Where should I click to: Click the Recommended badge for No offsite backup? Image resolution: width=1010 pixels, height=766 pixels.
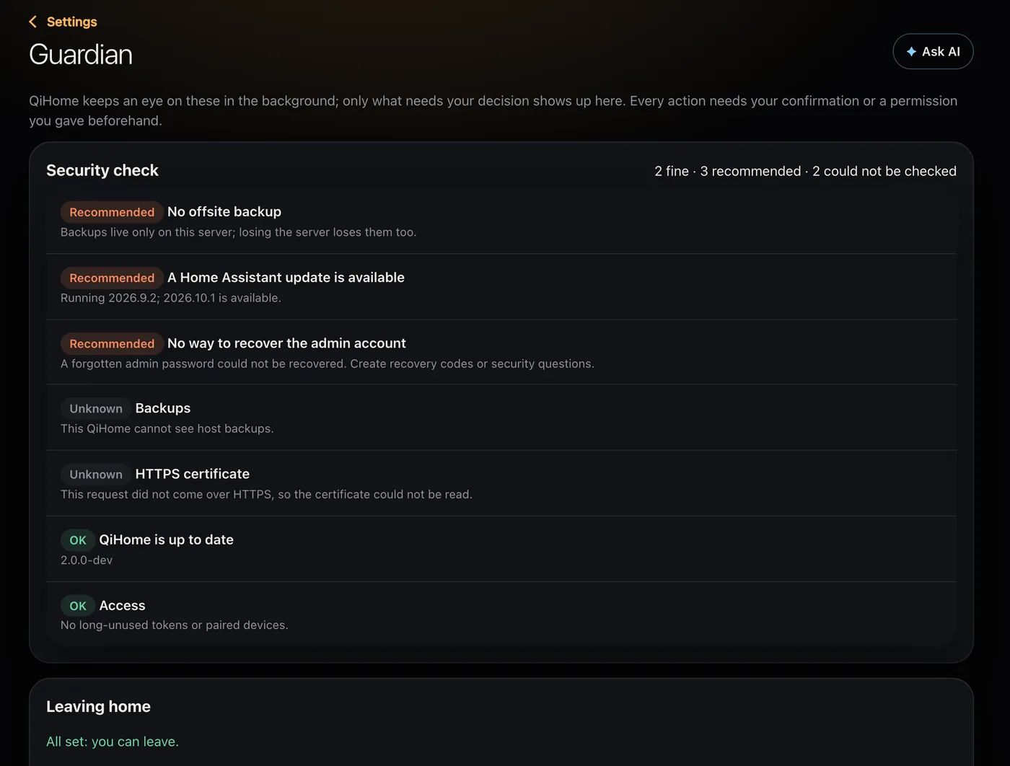pos(112,212)
